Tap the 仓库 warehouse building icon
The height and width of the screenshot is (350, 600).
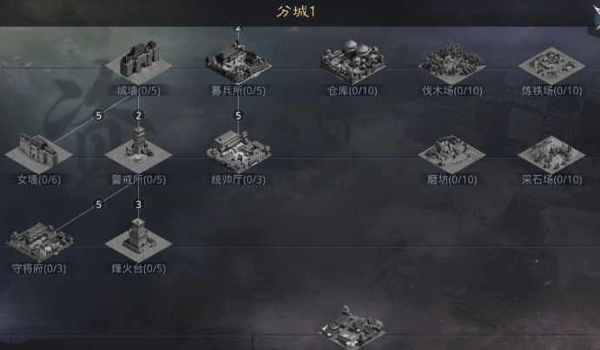click(353, 62)
